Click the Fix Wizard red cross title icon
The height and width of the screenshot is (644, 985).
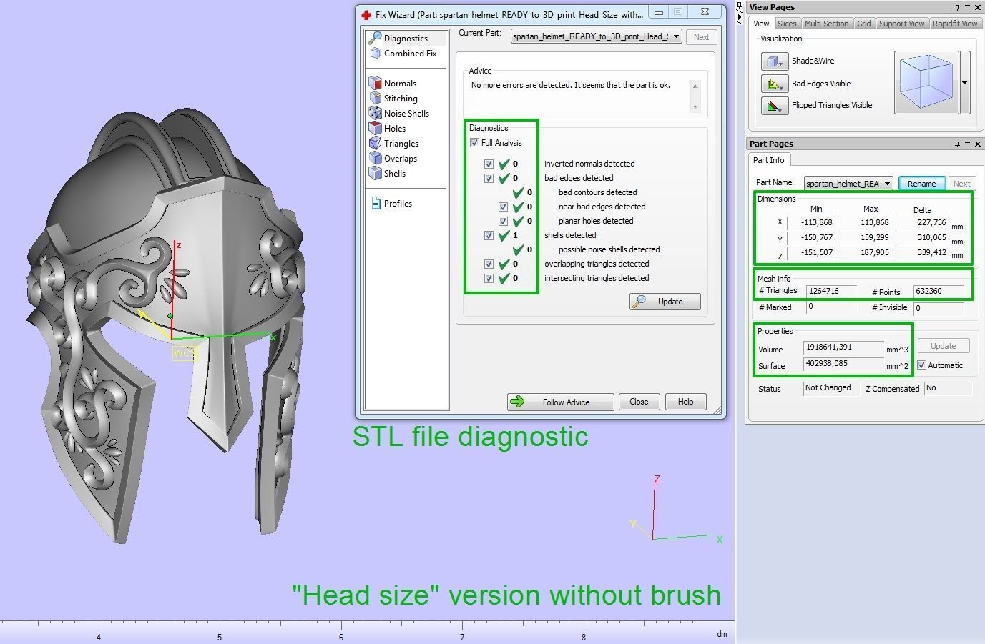click(366, 14)
